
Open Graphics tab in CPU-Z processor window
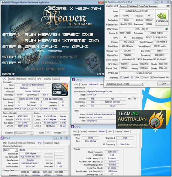48,79
